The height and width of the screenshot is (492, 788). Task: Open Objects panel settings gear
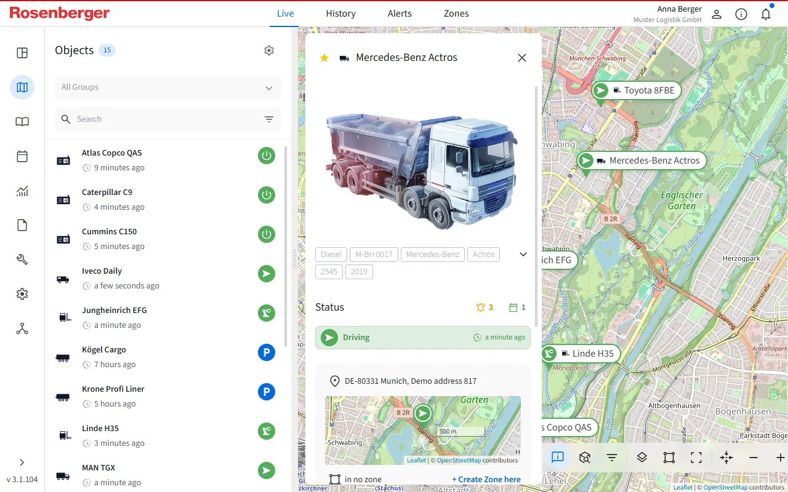tap(269, 50)
